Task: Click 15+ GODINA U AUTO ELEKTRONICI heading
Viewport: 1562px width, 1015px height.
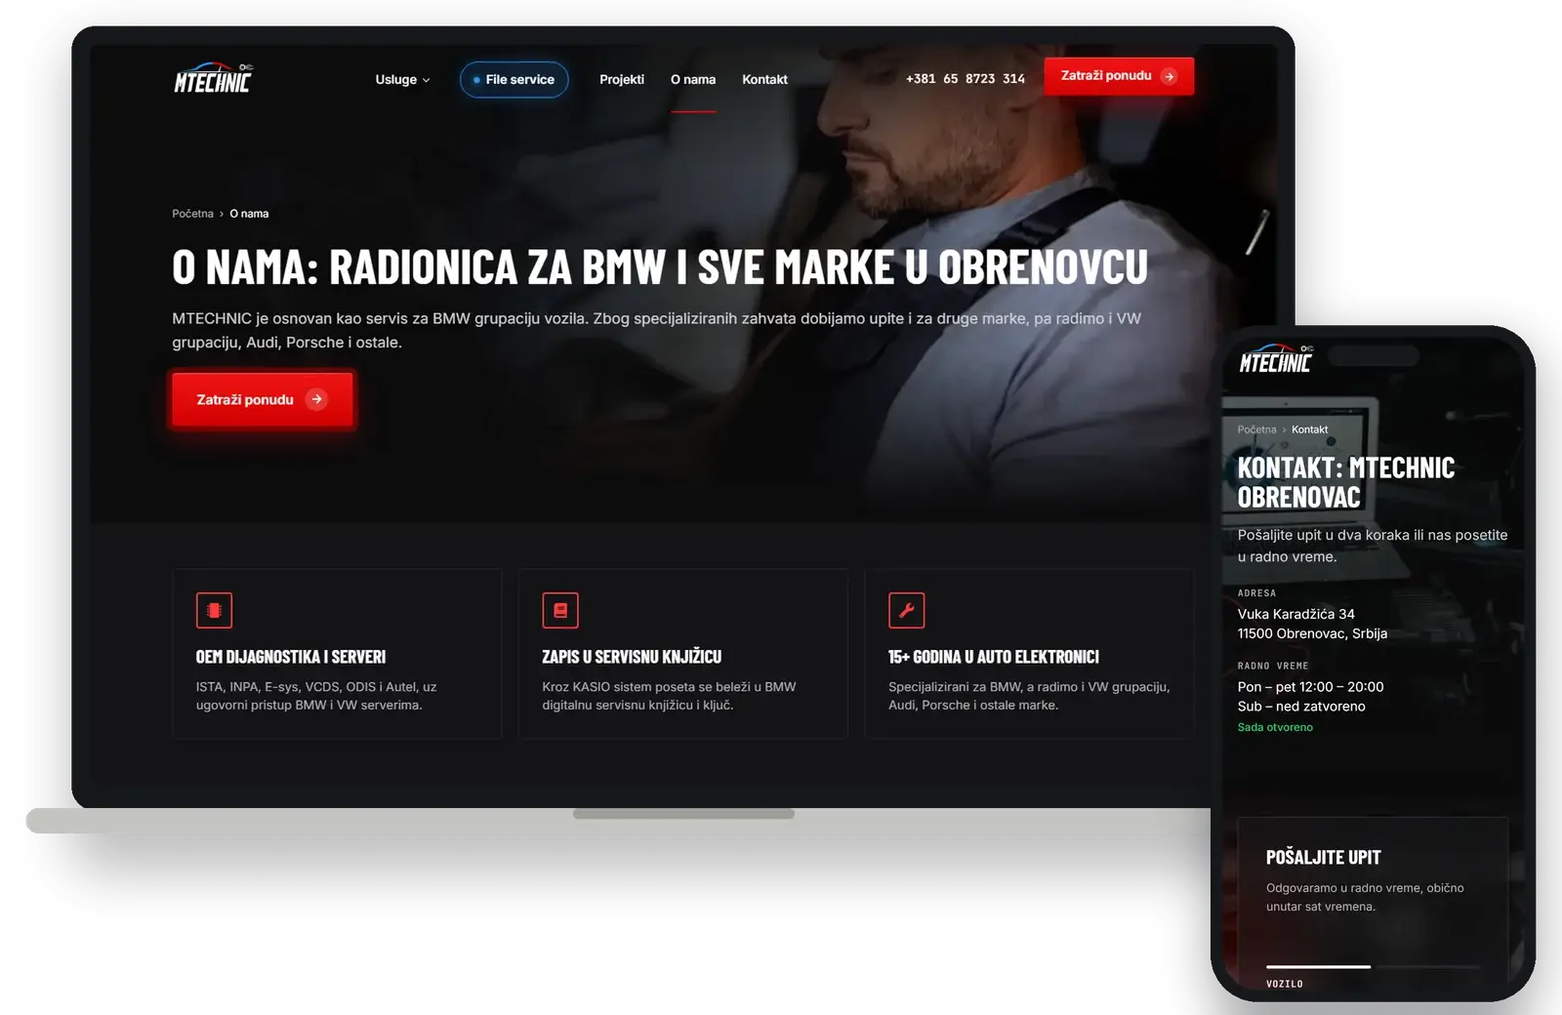Action: pyautogui.click(x=994, y=657)
